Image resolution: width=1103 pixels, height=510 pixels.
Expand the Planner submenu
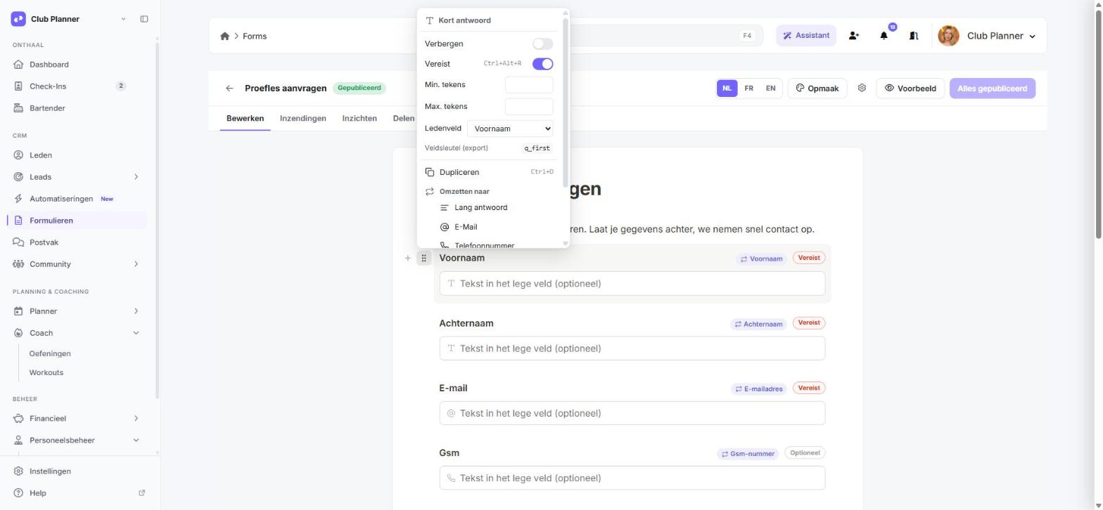(x=136, y=311)
